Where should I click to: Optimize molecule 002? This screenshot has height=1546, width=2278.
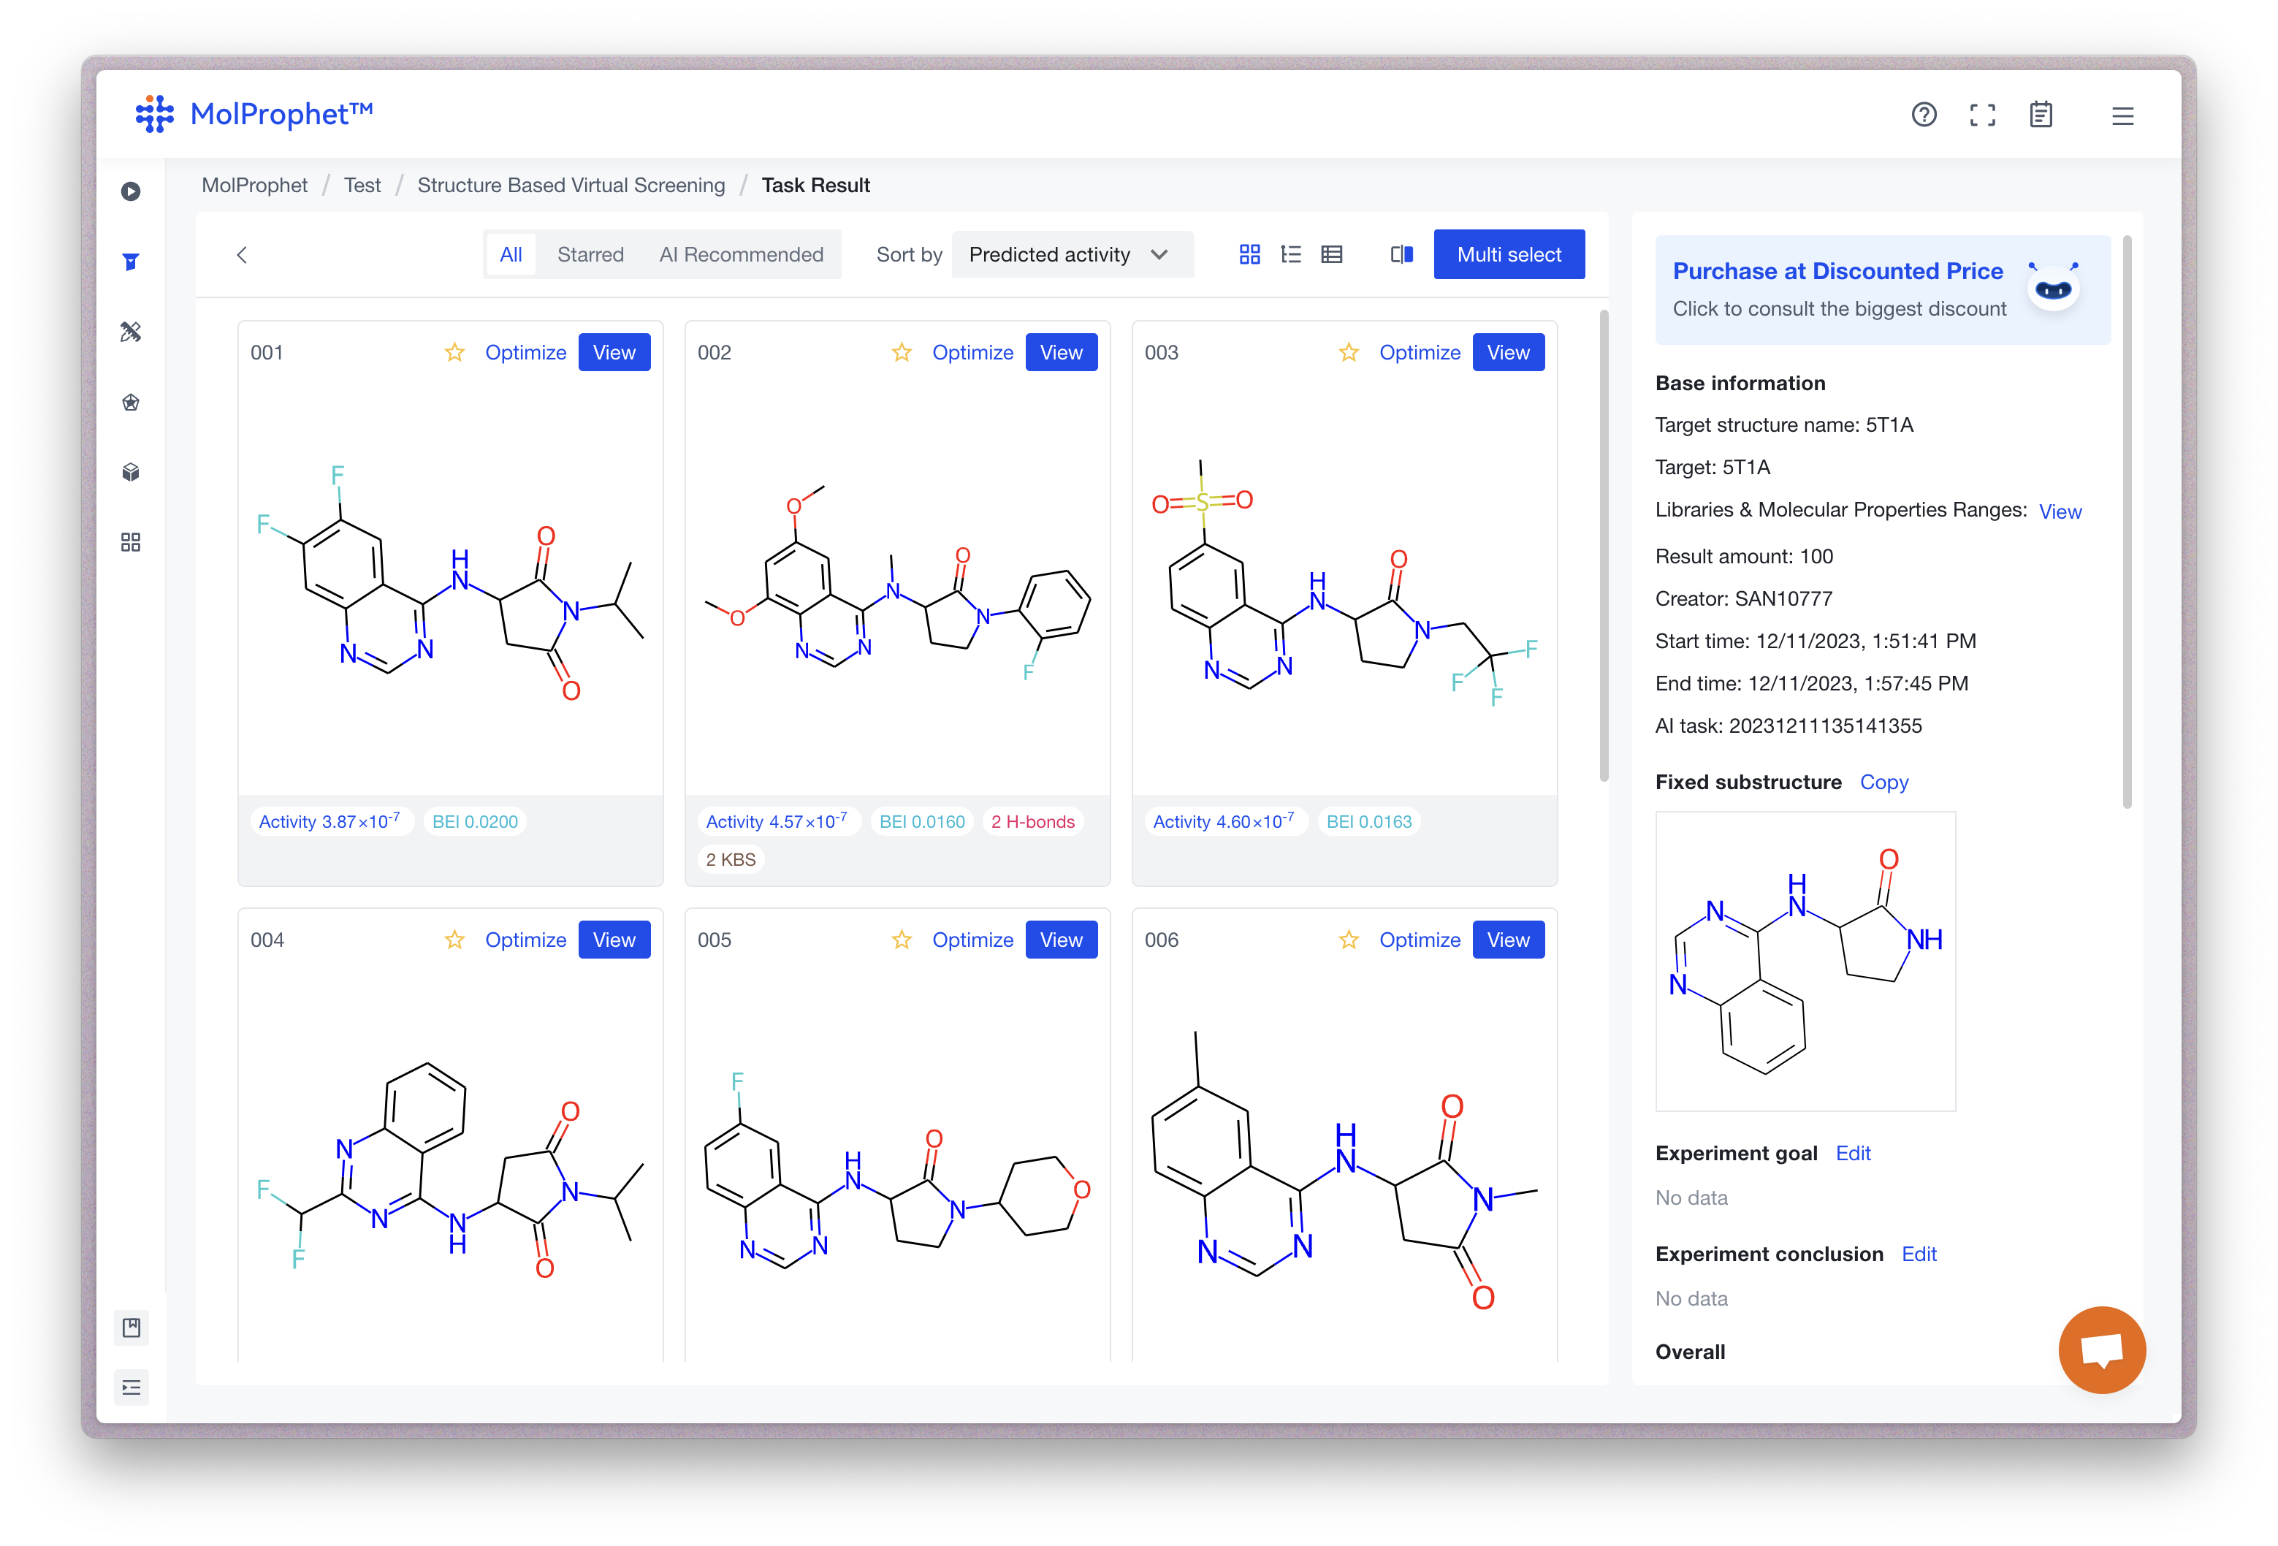pyautogui.click(x=972, y=352)
